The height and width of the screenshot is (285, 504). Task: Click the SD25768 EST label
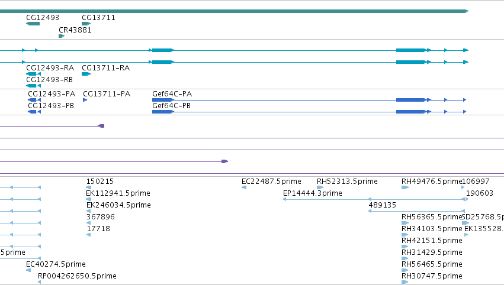coord(483,217)
